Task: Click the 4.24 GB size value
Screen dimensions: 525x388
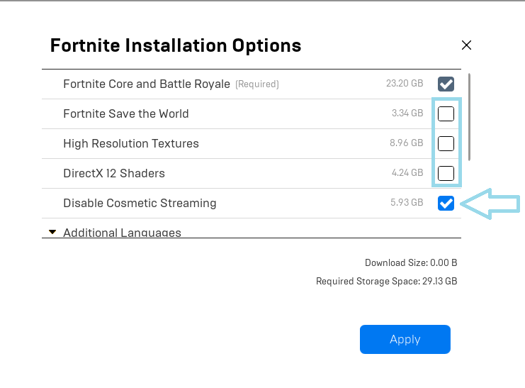Action: (x=407, y=172)
